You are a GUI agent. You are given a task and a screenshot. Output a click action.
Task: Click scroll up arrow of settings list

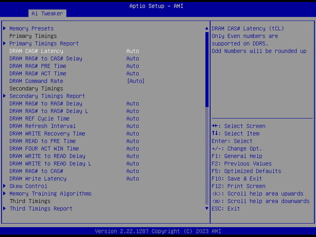click(x=206, y=28)
